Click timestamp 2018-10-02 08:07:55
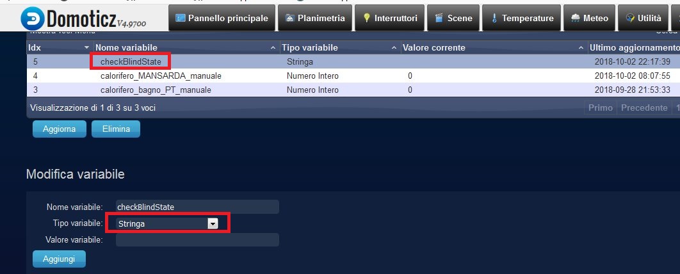 633,76
